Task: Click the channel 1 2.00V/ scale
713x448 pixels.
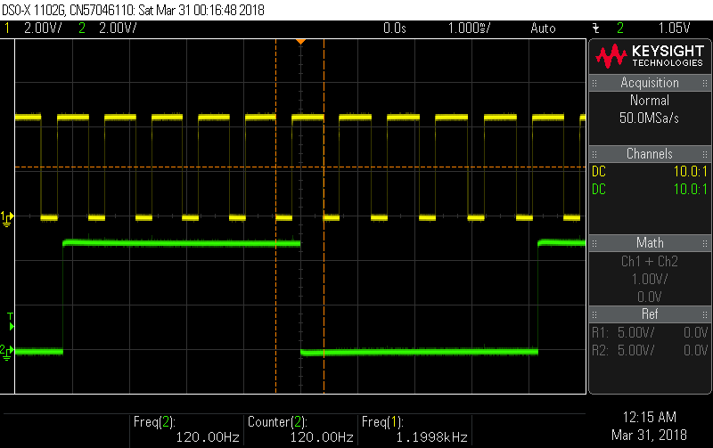Action: (x=43, y=29)
